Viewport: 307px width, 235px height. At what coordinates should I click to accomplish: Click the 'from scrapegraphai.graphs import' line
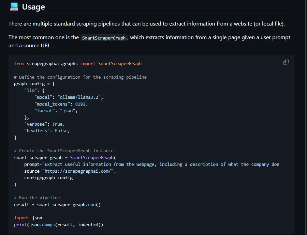[x=78, y=64]
